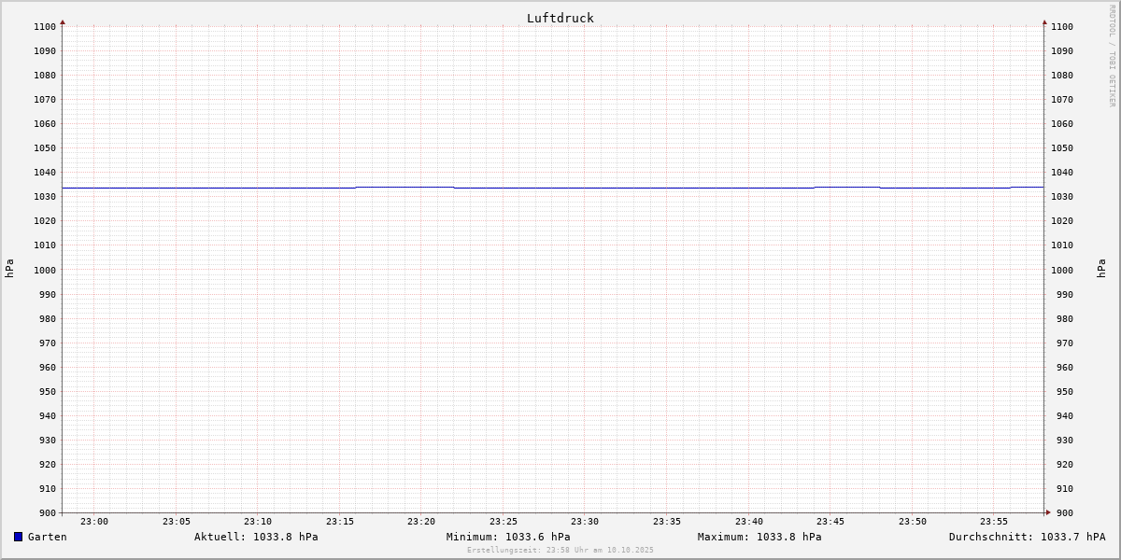Select the Garten legend label
The height and width of the screenshot is (560, 1121).
tap(47, 537)
